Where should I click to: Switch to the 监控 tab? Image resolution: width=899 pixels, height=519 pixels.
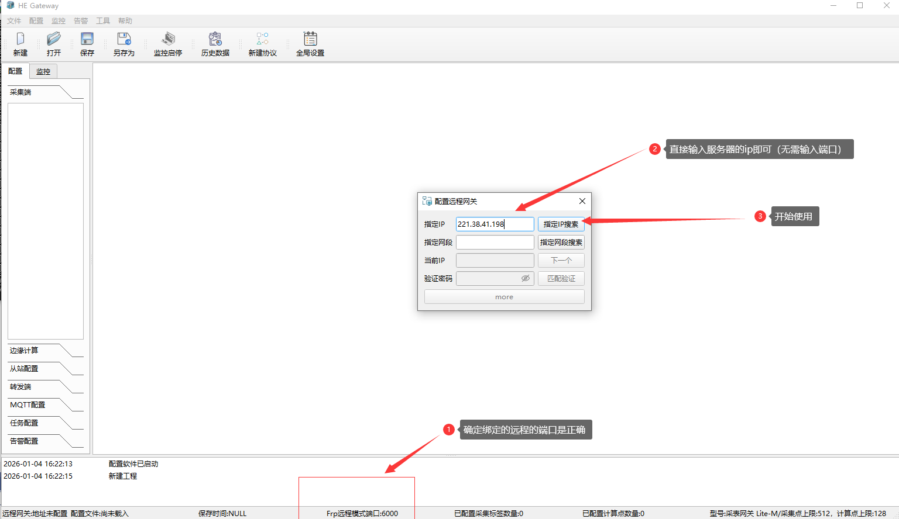[43, 72]
